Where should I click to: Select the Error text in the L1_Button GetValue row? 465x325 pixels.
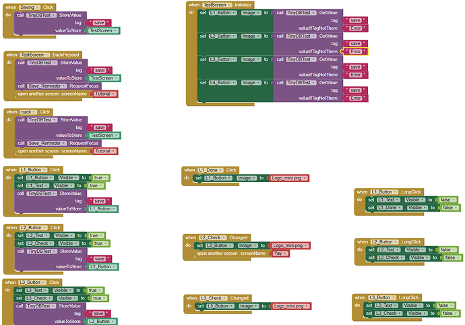356,28
